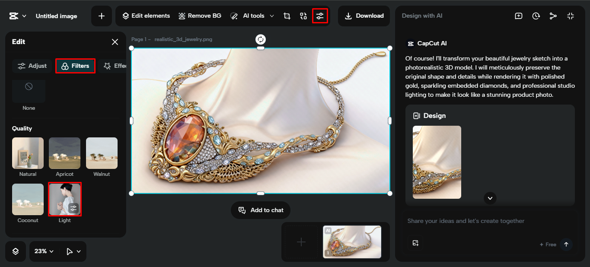Image resolution: width=590 pixels, height=267 pixels.
Task: Switch to the Filters tab
Action: [x=76, y=66]
